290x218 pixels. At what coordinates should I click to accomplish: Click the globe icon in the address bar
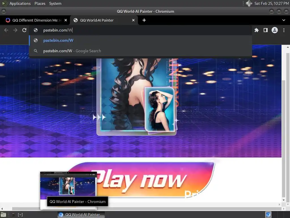[x=36, y=30]
